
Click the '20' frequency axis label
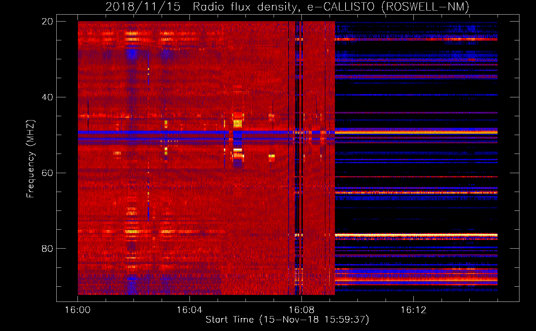coord(47,22)
